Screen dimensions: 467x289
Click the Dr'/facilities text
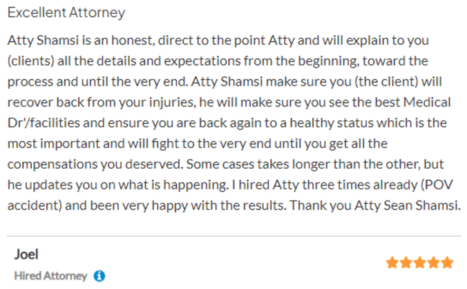(44, 123)
